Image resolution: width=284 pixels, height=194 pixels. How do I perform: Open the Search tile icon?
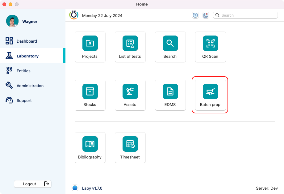(x=170, y=43)
